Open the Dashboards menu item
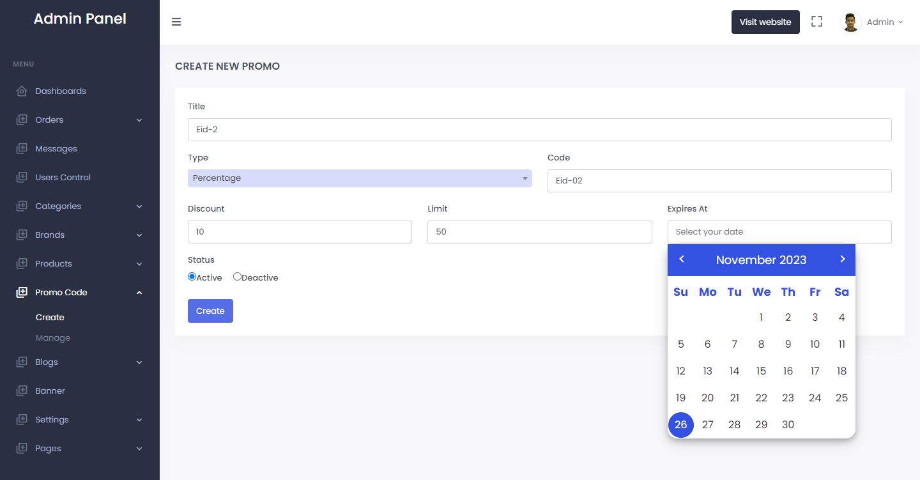 coord(80,91)
